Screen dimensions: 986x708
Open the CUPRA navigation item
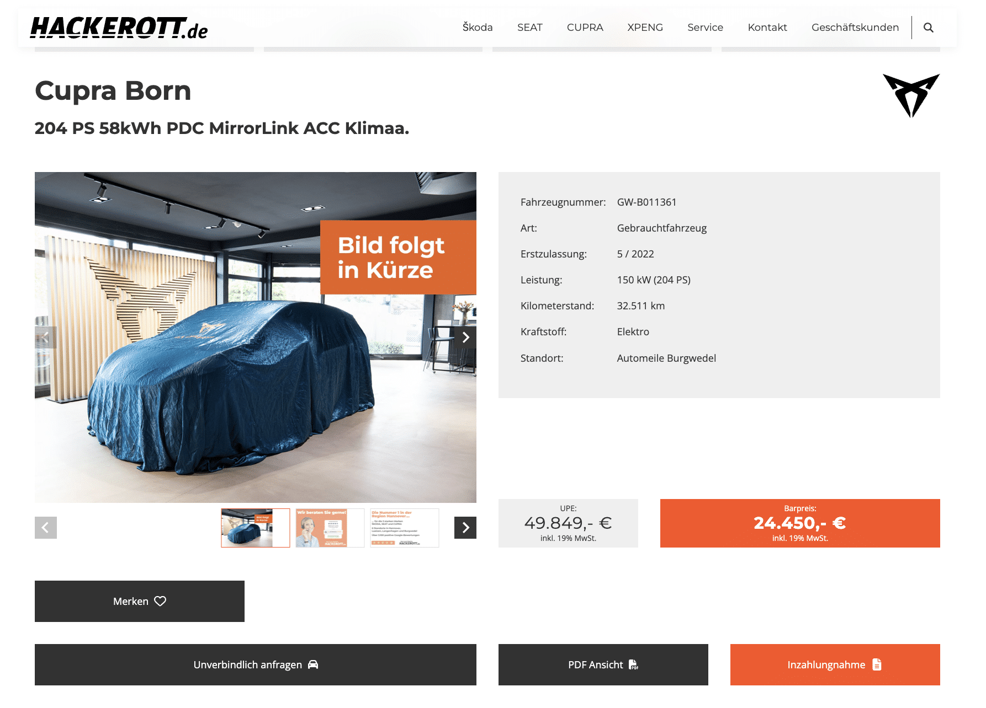click(585, 28)
